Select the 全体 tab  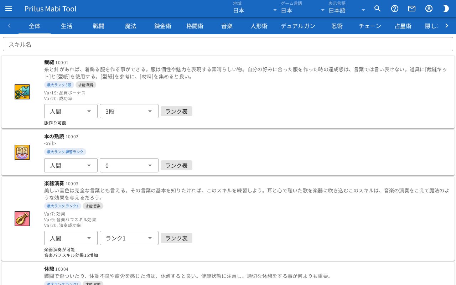click(35, 26)
